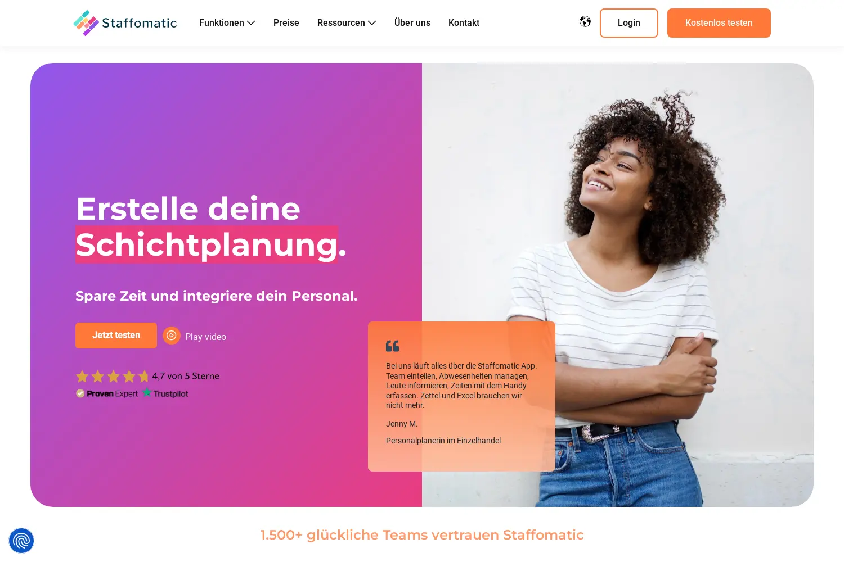Image resolution: width=844 pixels, height=562 pixels.
Task: Click the Jetzt testen button
Action: tap(116, 336)
